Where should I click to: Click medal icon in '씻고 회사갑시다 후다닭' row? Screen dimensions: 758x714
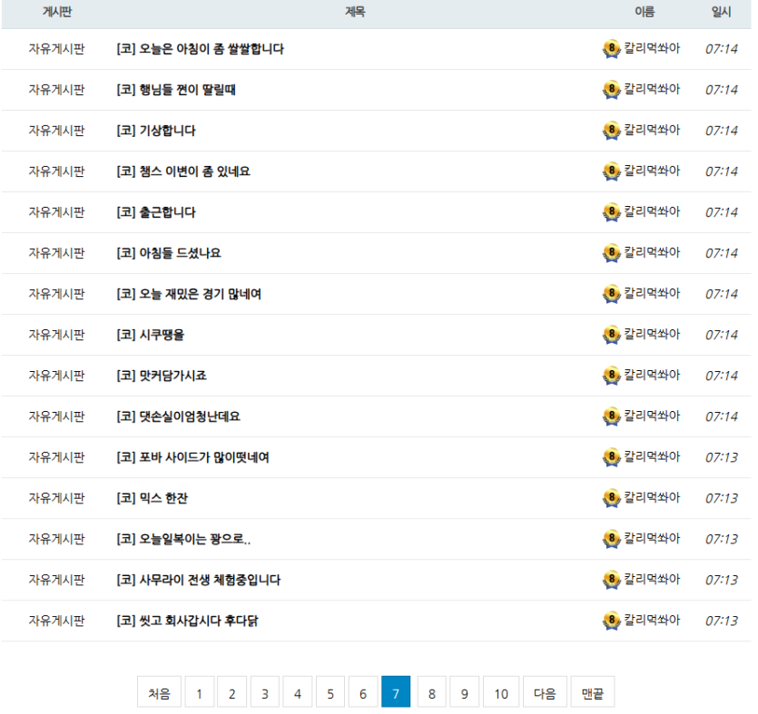point(612,621)
